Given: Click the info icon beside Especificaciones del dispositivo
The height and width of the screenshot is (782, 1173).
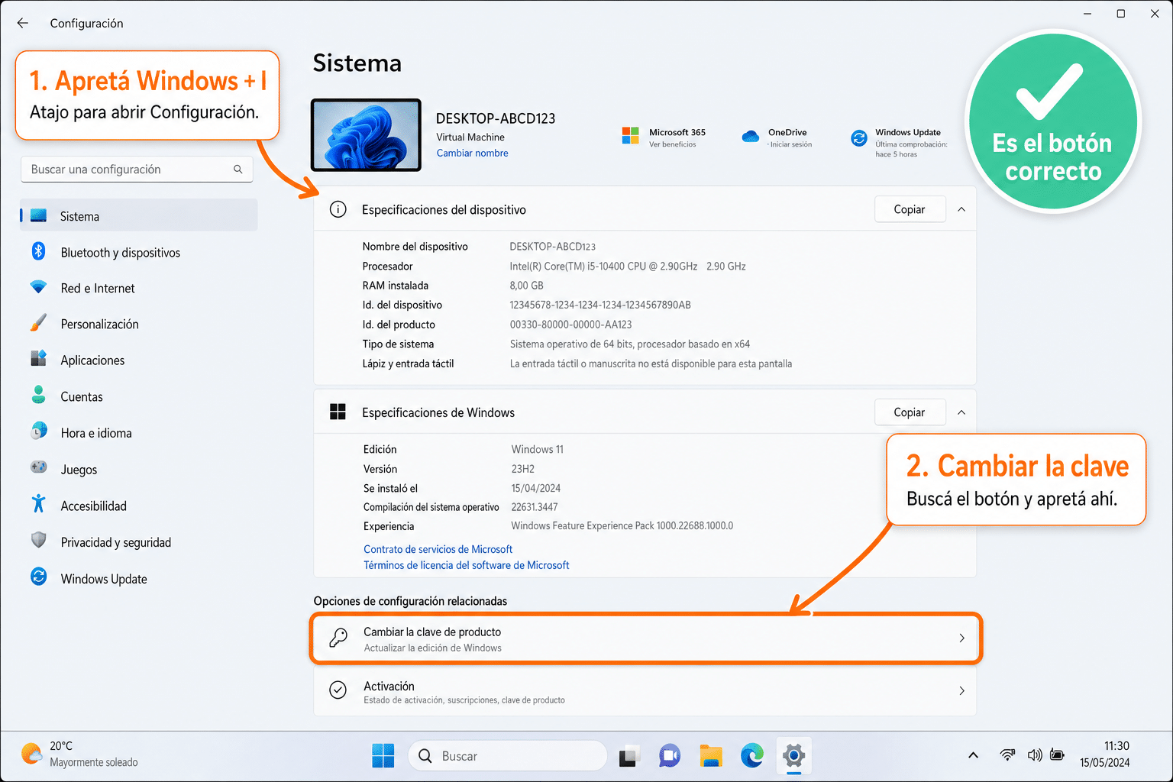Looking at the screenshot, I should click(x=338, y=209).
